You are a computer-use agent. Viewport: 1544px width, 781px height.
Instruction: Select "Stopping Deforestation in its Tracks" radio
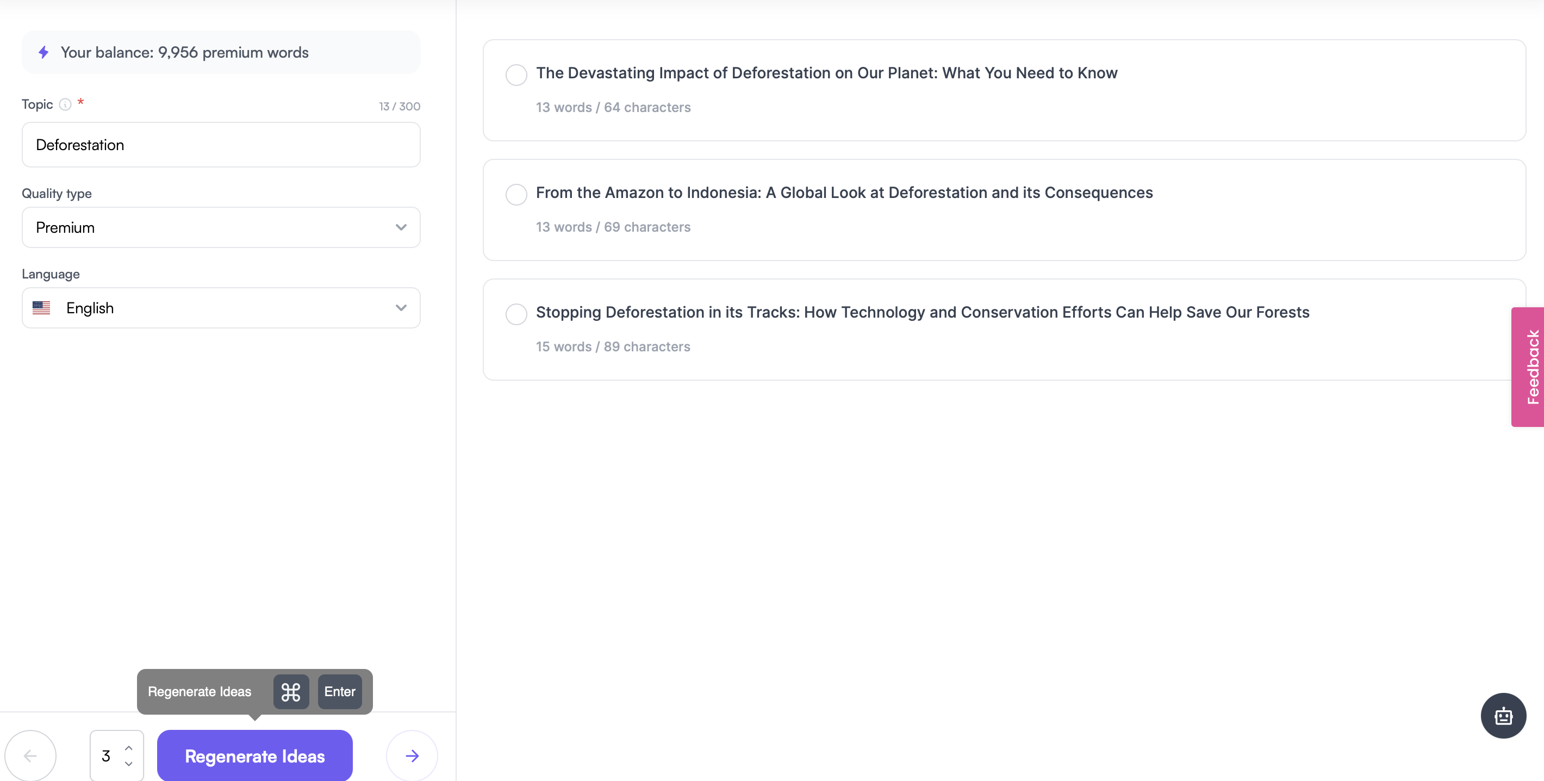point(516,314)
